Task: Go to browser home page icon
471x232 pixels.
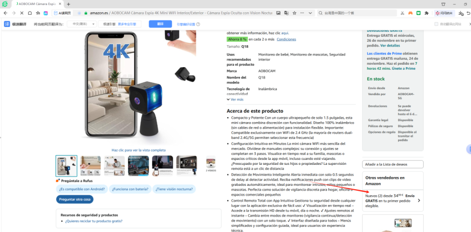Action: 31,13
